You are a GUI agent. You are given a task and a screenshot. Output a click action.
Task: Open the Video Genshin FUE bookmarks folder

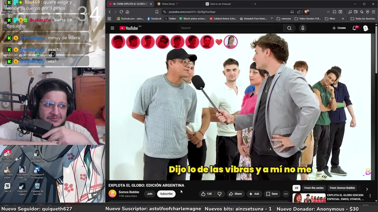click(307, 19)
